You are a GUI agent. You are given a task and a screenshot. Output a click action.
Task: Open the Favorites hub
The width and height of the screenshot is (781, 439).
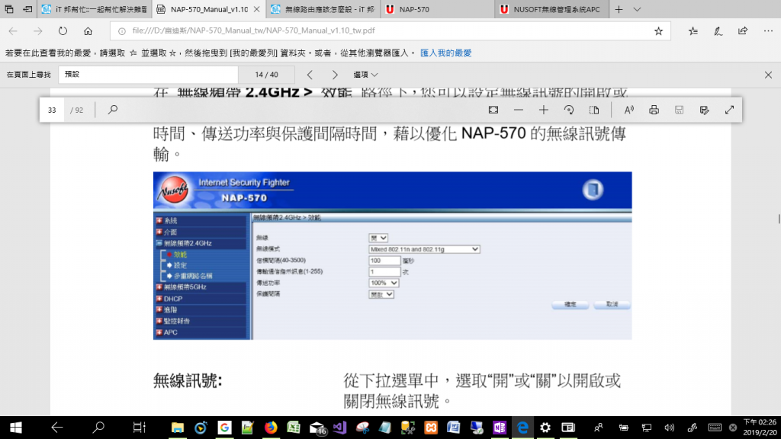pos(693,30)
